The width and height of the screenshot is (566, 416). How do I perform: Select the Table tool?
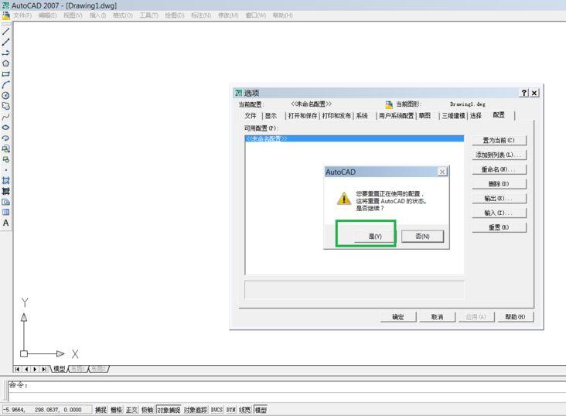(5, 213)
